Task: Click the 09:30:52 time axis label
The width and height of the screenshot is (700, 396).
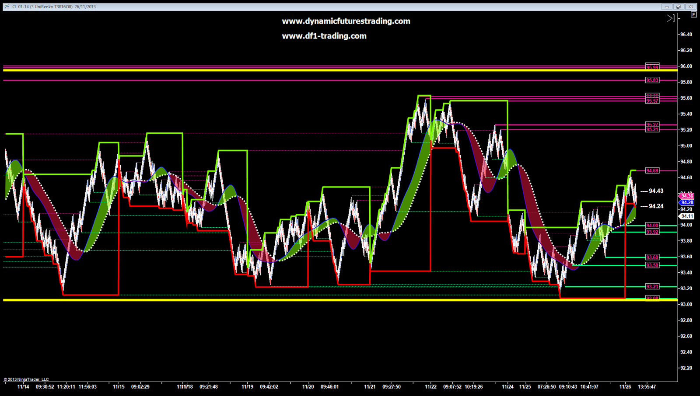Action: [45, 387]
